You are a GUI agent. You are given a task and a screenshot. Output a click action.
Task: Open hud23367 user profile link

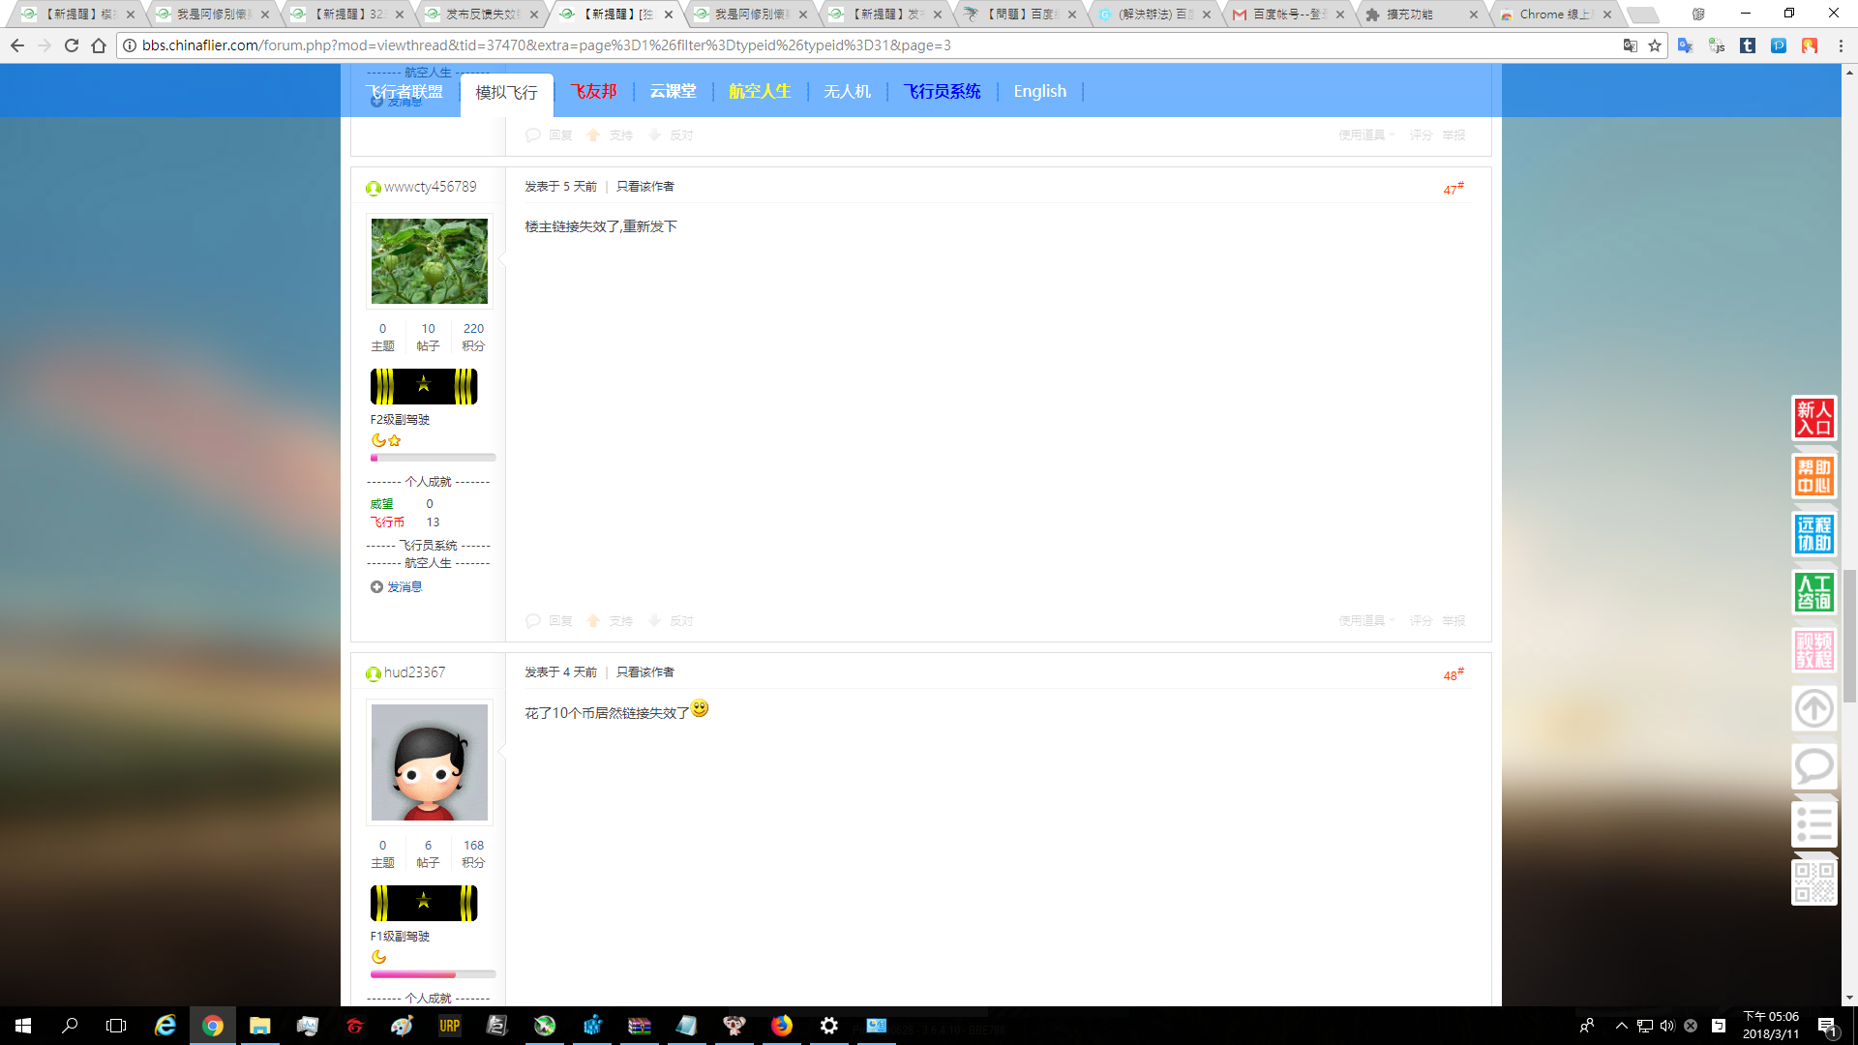[414, 672]
